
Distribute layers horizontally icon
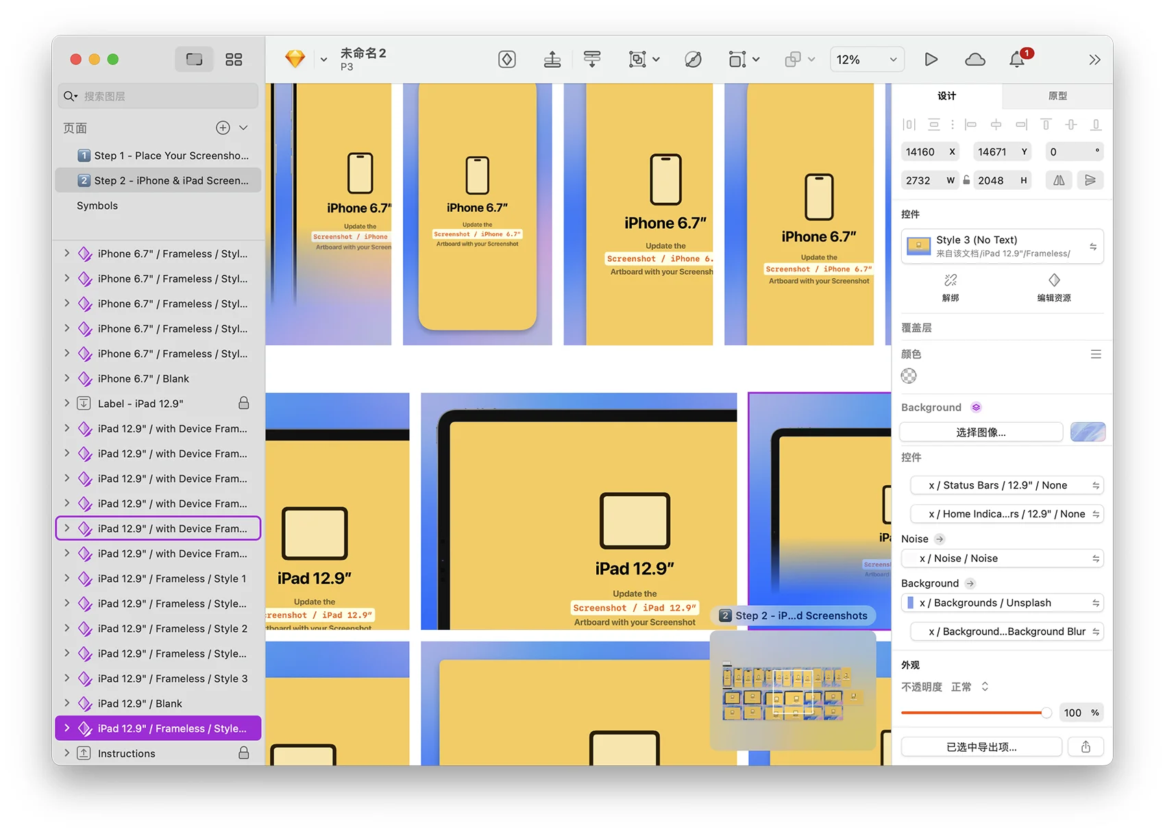click(x=909, y=124)
